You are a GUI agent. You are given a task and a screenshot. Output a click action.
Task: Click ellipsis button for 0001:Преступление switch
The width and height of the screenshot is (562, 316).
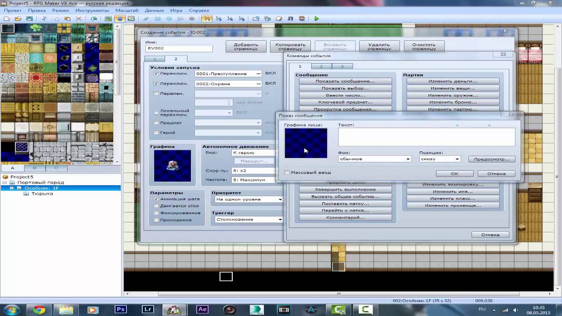[x=259, y=74]
